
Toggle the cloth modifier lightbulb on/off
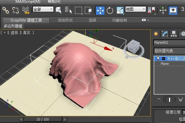[x=158, y=58]
